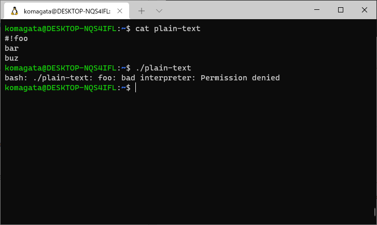Image resolution: width=377 pixels, height=225 pixels.
Task: Click the first green prompt username
Action: pyautogui.click(x=23, y=29)
